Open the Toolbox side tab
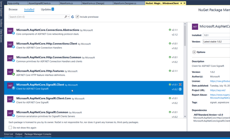Image resolution: width=230 pixels, height=139 pixels. [x=1, y=23]
